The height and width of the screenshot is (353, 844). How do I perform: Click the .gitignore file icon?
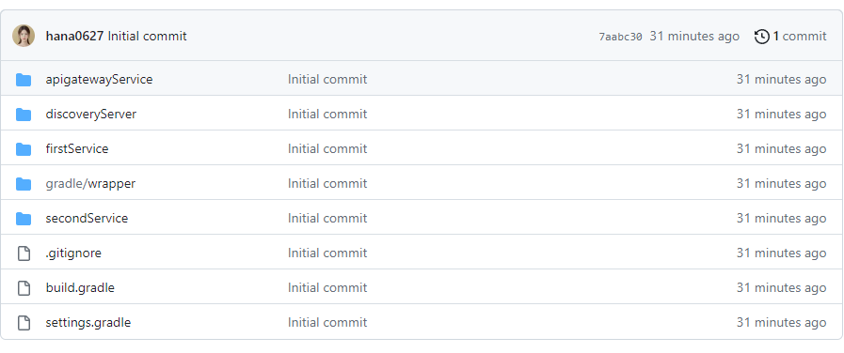pyautogui.click(x=24, y=253)
